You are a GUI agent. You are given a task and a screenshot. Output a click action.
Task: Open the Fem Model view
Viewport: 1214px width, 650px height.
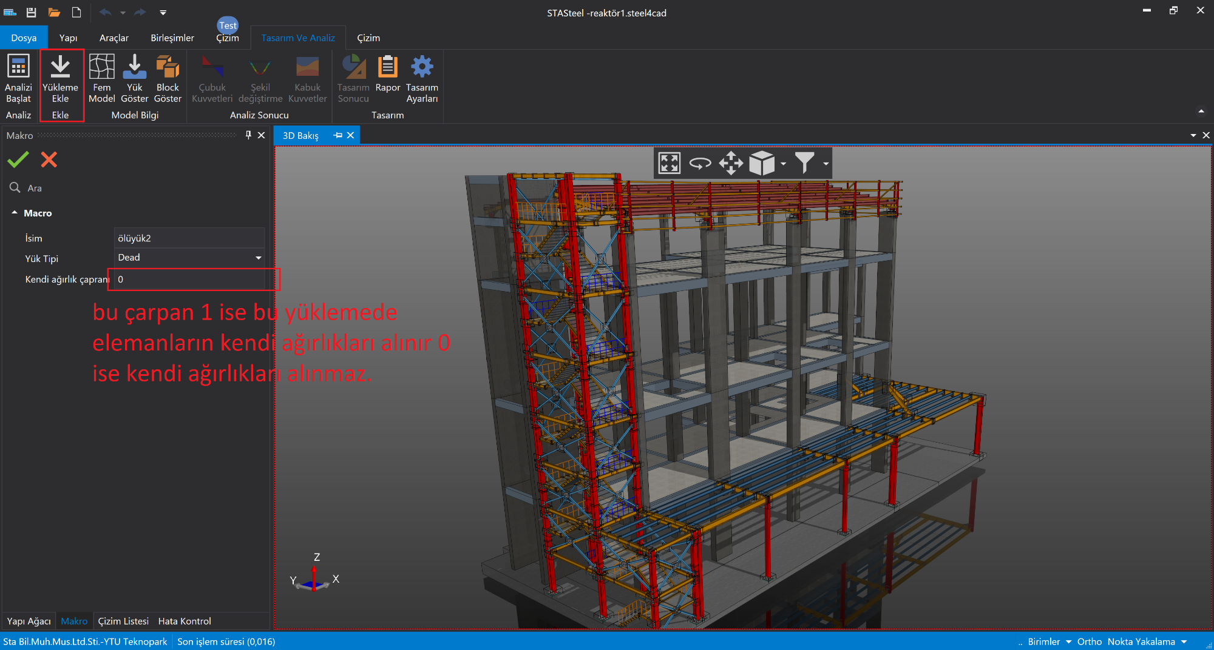[x=101, y=67]
